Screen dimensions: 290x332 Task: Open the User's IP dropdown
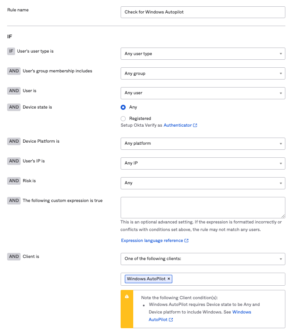(203, 163)
